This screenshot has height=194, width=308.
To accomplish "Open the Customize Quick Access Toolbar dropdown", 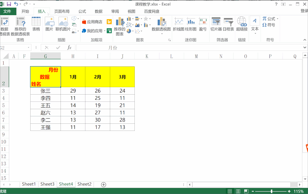I will [34, 4].
